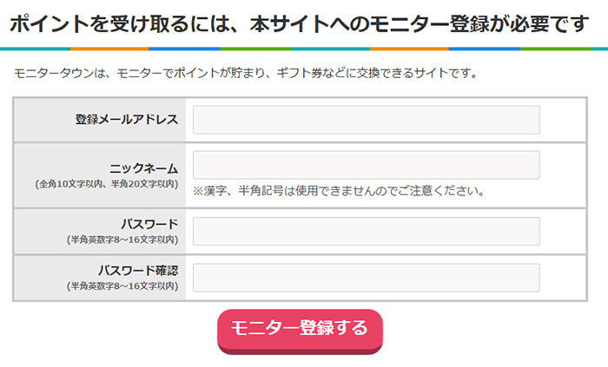Click the モニタータウンは description sentence
The width and height of the screenshot is (608, 367).
(246, 73)
